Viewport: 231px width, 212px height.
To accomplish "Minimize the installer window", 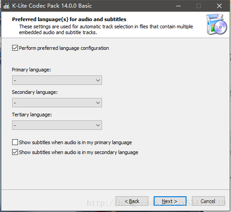I will point(178,6).
